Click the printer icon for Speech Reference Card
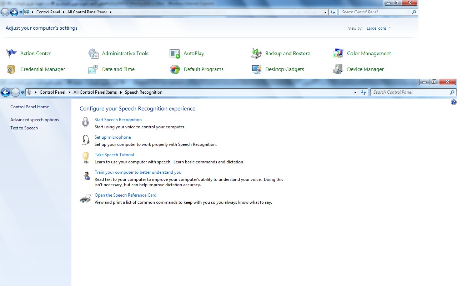457x286 pixels. point(85,198)
